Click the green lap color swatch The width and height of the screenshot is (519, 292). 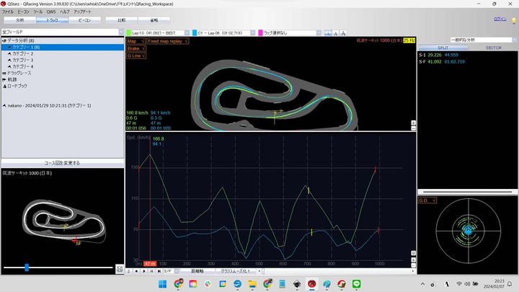[x=128, y=33]
